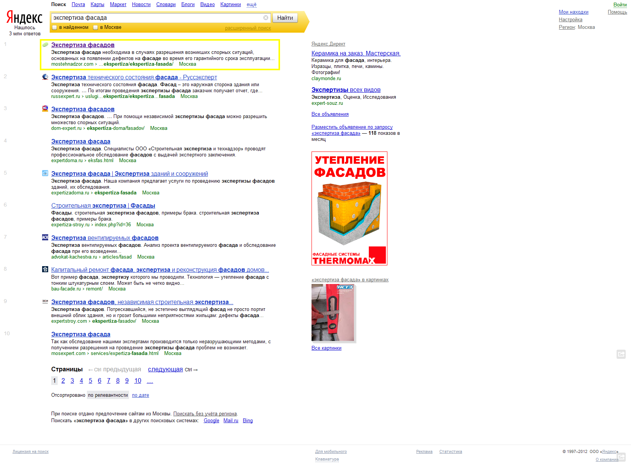The width and height of the screenshot is (631, 467).
Task: Open расширенный поиск link
Action: pos(248,28)
